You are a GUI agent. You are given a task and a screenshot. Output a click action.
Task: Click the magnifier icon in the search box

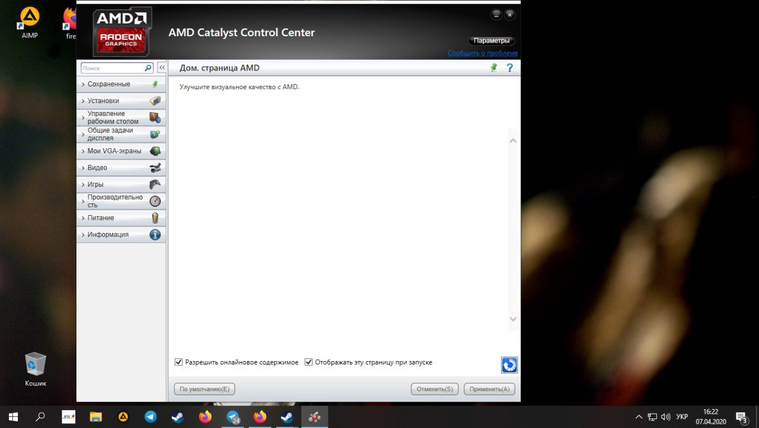click(148, 68)
